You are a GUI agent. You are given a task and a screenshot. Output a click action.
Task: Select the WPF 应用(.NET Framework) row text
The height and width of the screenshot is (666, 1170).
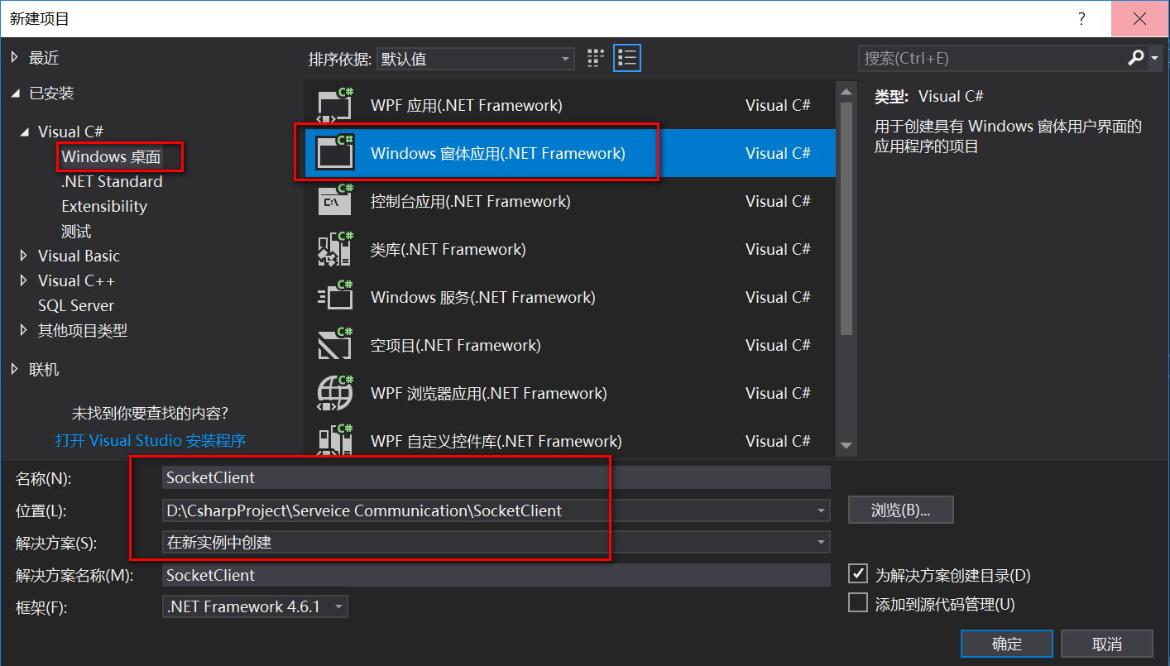467,106
